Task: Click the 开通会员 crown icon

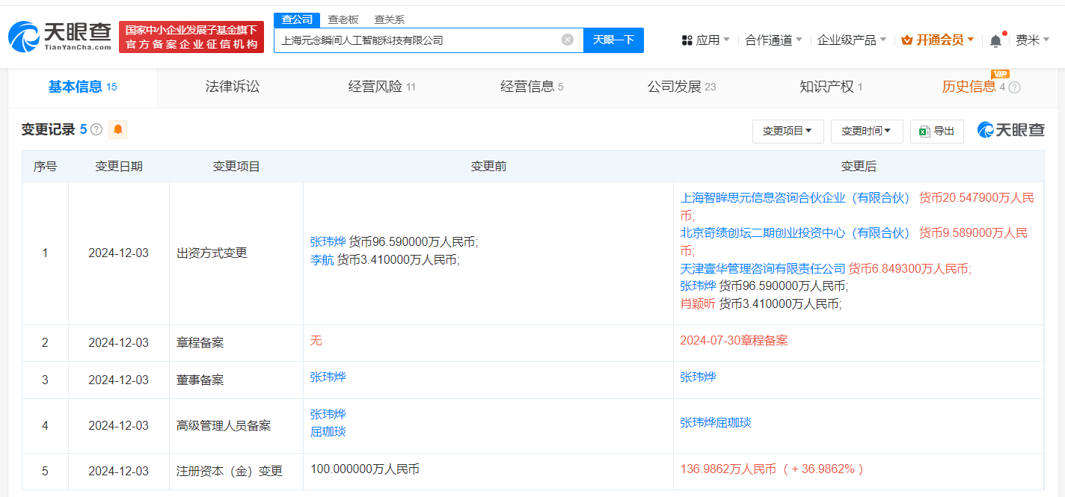Action: [907, 40]
